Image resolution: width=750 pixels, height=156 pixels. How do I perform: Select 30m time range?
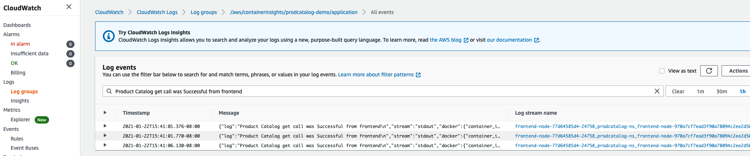pos(722,91)
